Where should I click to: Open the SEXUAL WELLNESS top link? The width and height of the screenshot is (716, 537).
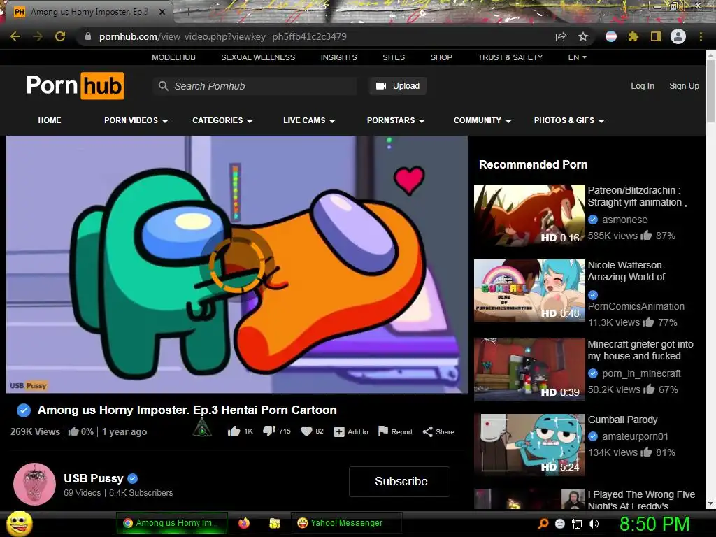click(258, 57)
